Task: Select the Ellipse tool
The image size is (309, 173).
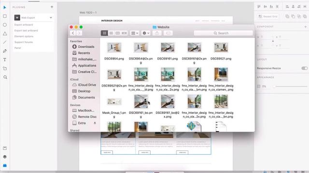Action: [x=5, y=25]
